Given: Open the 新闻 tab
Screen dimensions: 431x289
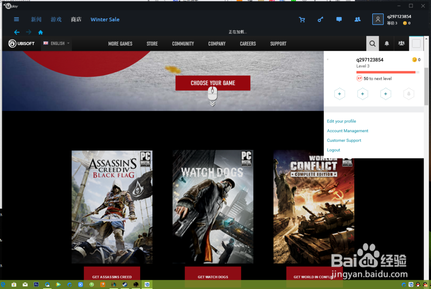Looking at the screenshot, I should coord(36,19).
